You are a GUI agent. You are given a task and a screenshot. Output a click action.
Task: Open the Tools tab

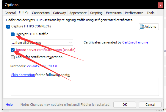[151, 13]
